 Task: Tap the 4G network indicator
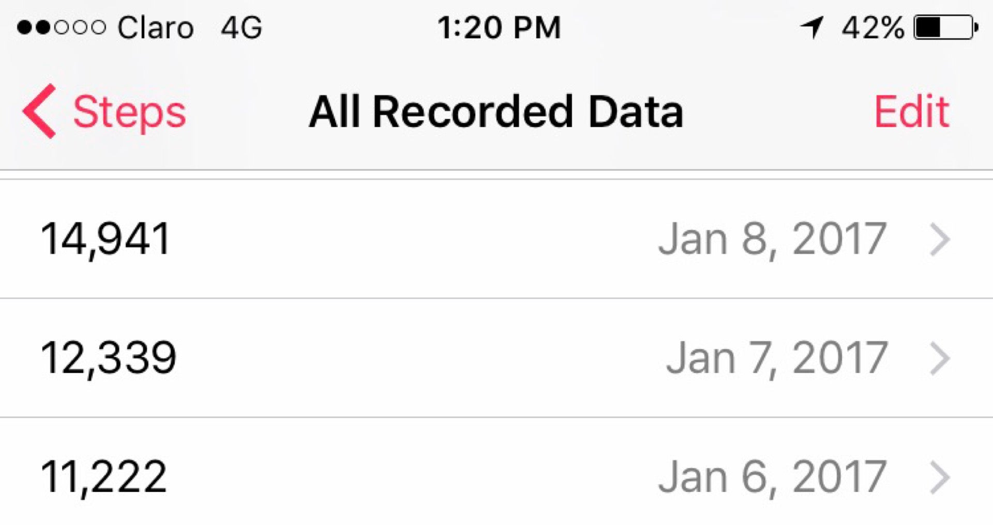pos(242,27)
